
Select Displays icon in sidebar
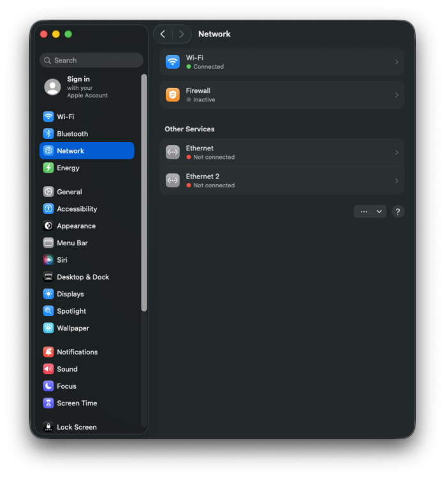[x=48, y=294]
